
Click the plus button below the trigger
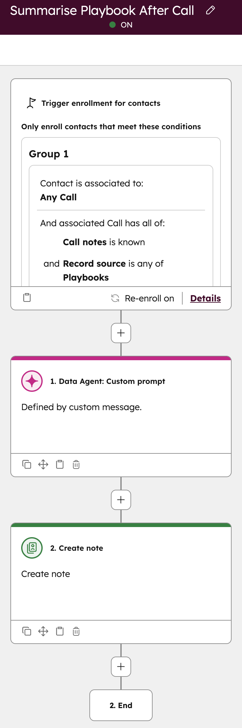click(121, 333)
